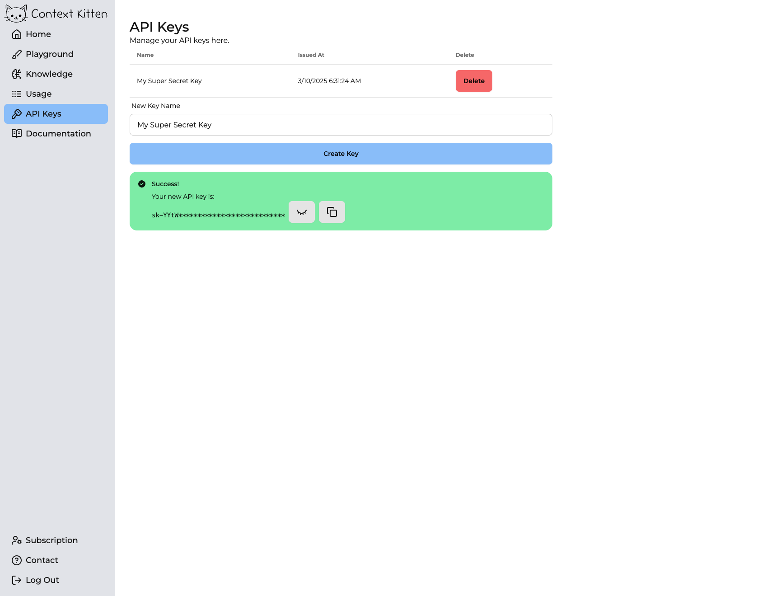Toggle visibility of the masked API key
Screen dimensions: 771x596
(x=302, y=212)
